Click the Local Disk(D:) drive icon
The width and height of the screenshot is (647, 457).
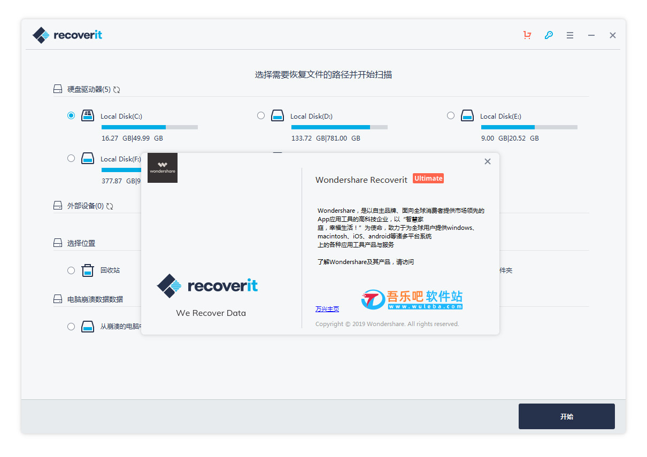tap(277, 115)
